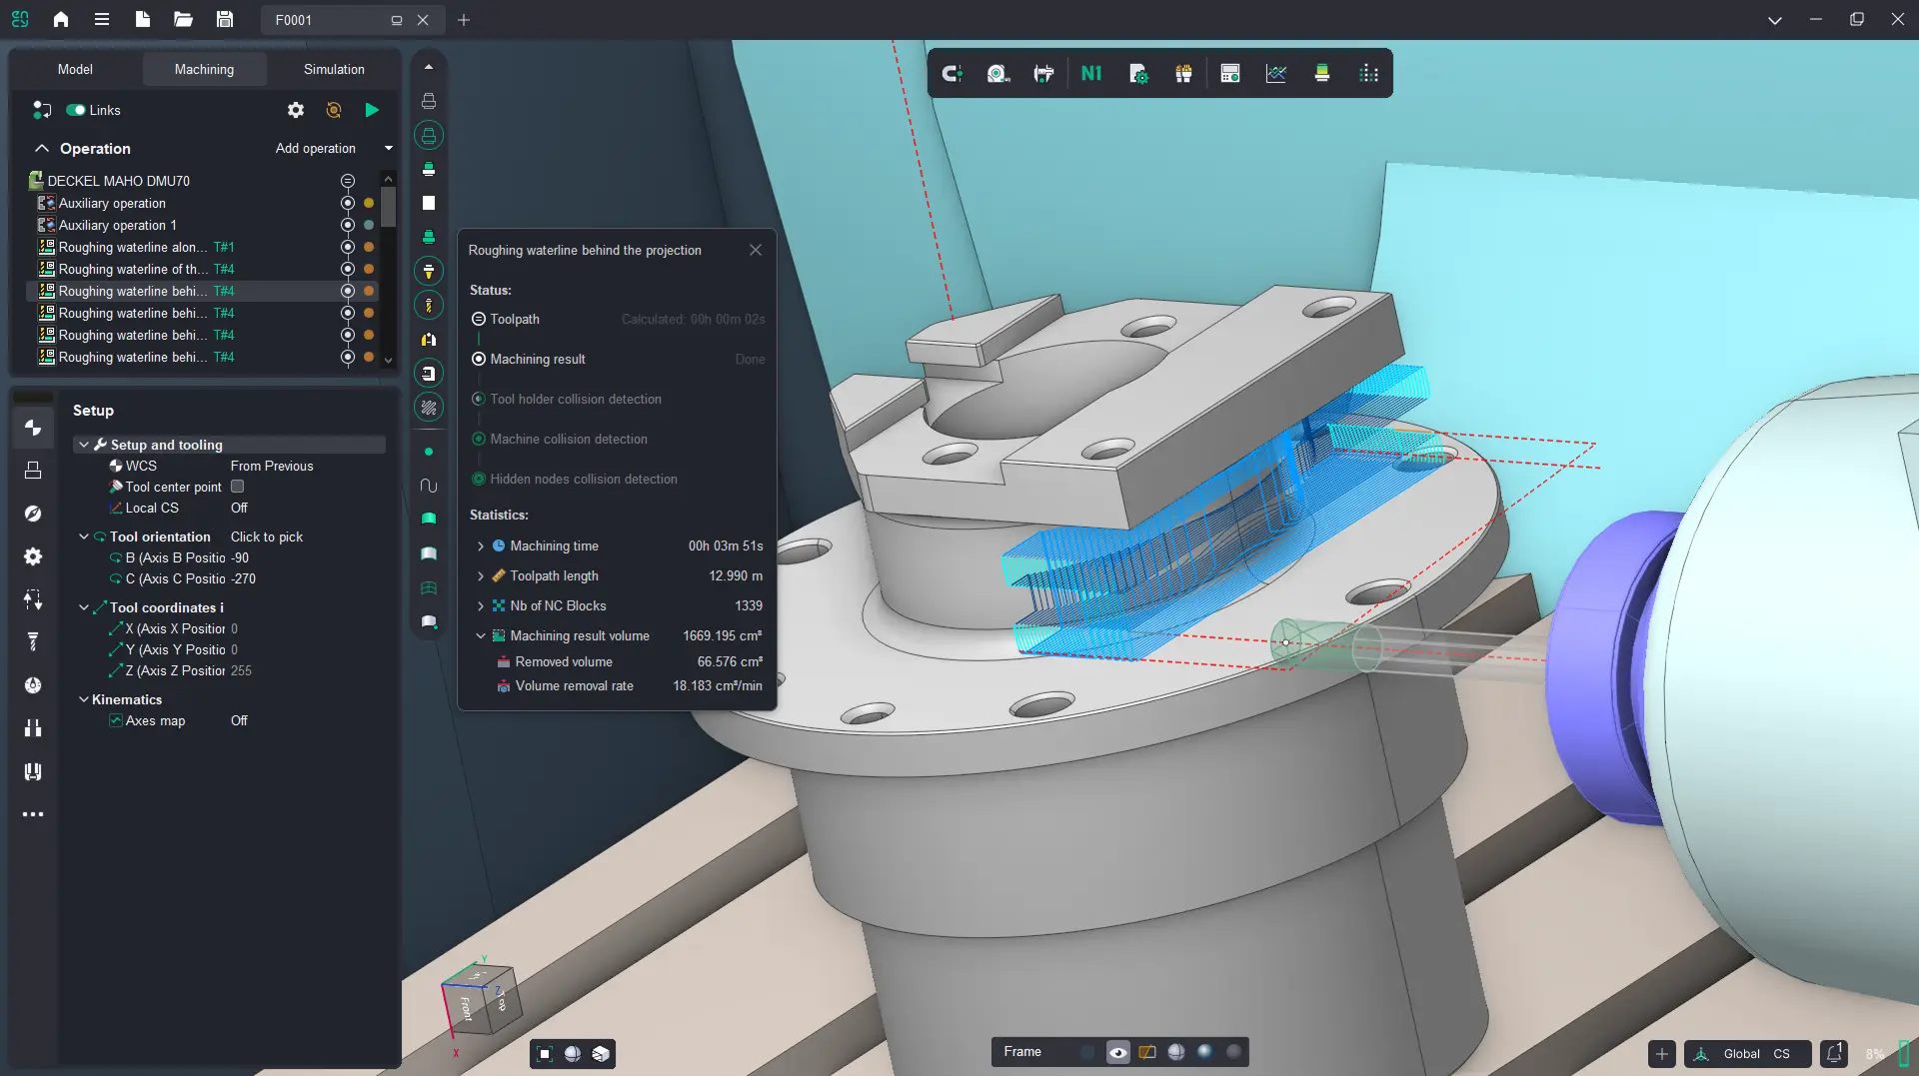Open a project via folder icon
The width and height of the screenshot is (1919, 1076).
[183, 19]
